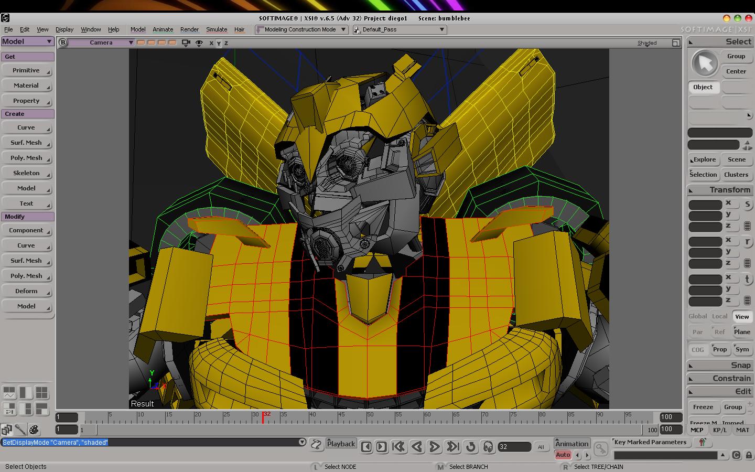Open the wrench tools icon
The height and width of the screenshot is (472, 755).
20,430
